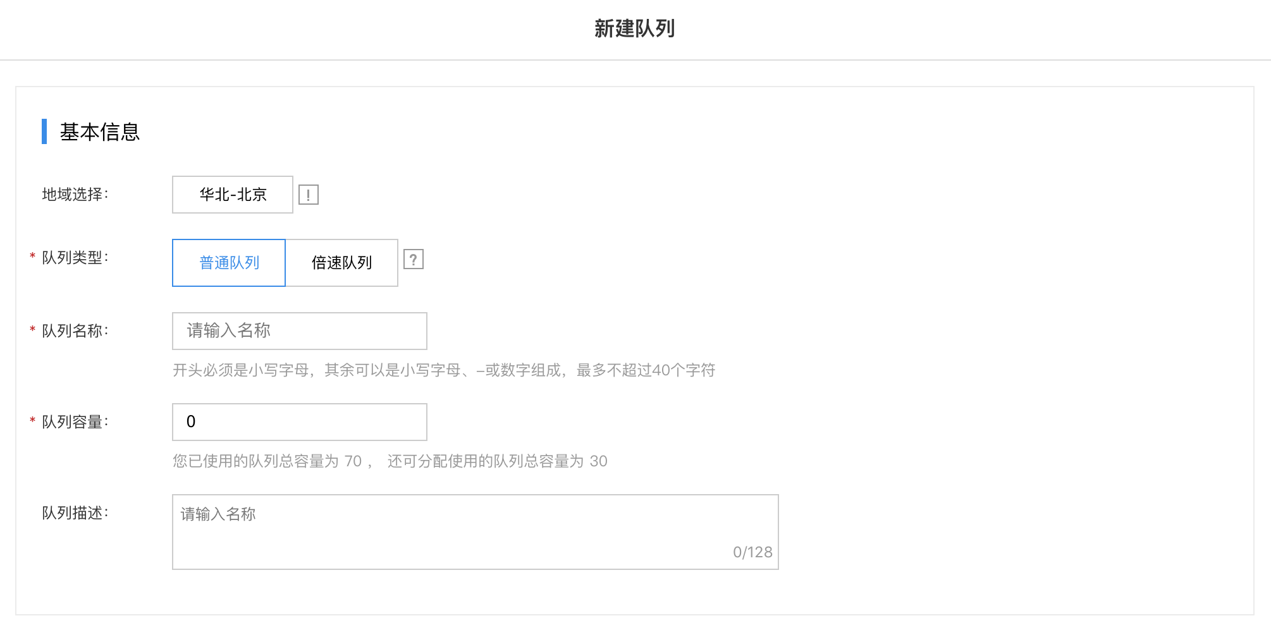Click the 队列容量 field label

75,422
